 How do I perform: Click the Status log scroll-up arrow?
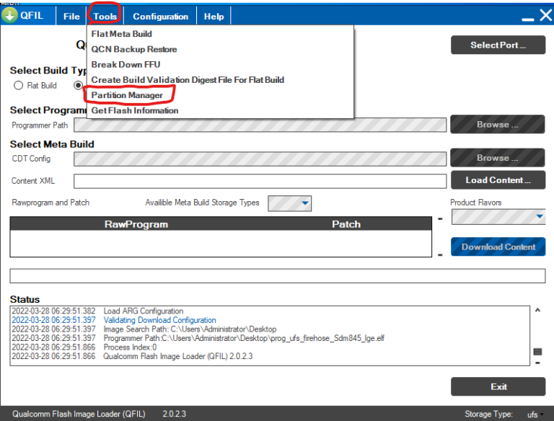[537, 311]
